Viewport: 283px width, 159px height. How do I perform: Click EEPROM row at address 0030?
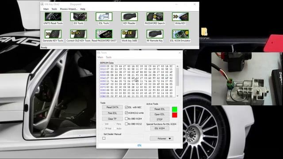point(137,75)
